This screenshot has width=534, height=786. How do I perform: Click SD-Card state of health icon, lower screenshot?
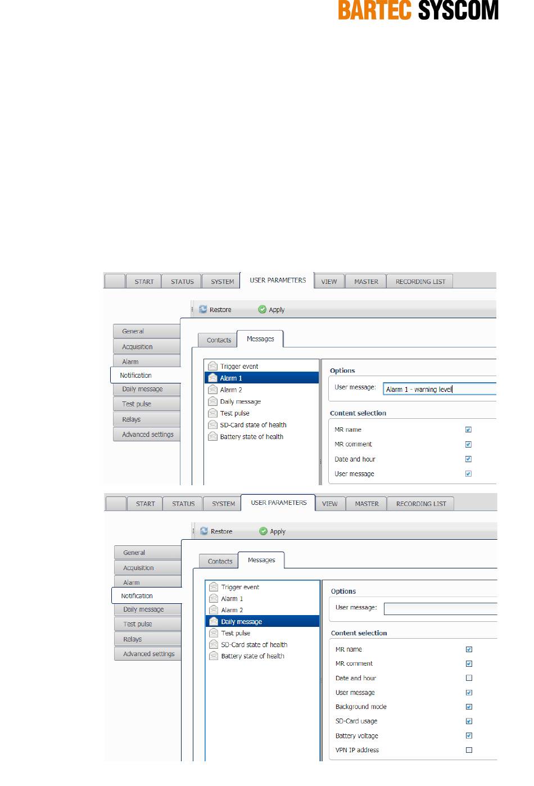[214, 645]
